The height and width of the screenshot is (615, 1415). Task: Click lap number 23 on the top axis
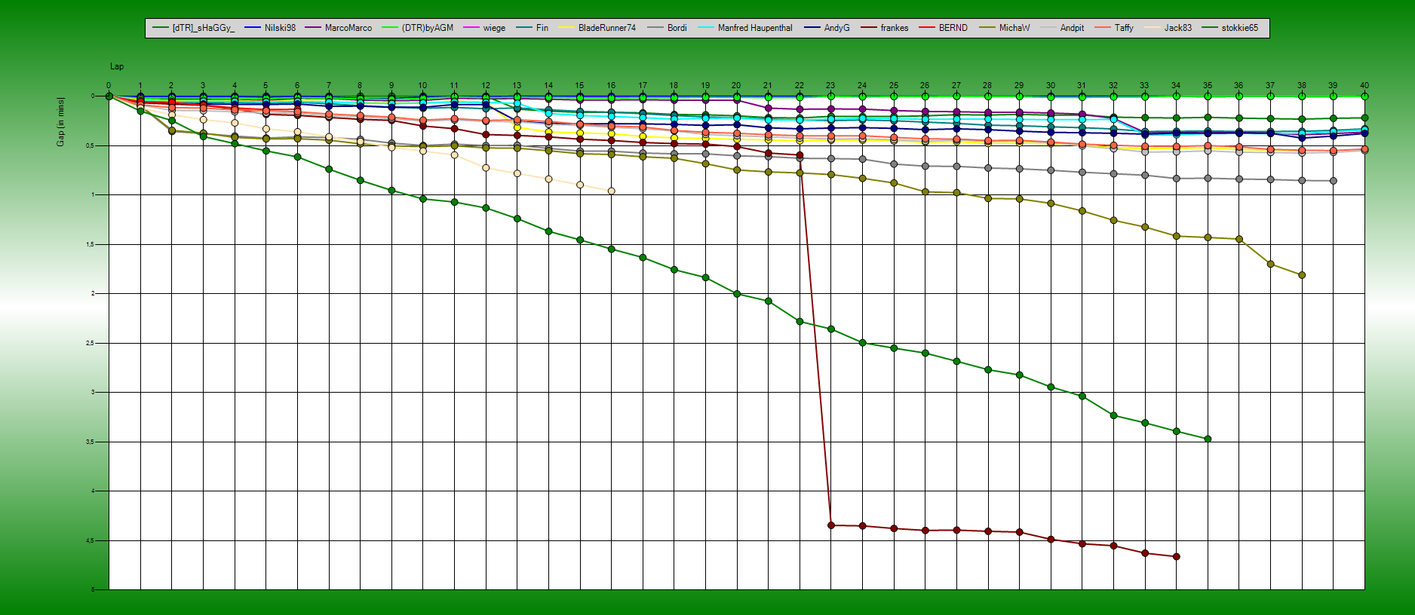[x=830, y=85]
